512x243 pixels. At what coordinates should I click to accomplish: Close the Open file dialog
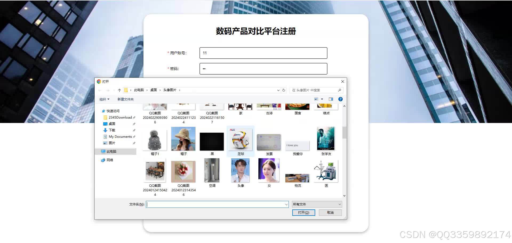click(x=343, y=82)
